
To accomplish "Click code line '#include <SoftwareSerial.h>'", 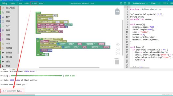I will coord(146,9).
